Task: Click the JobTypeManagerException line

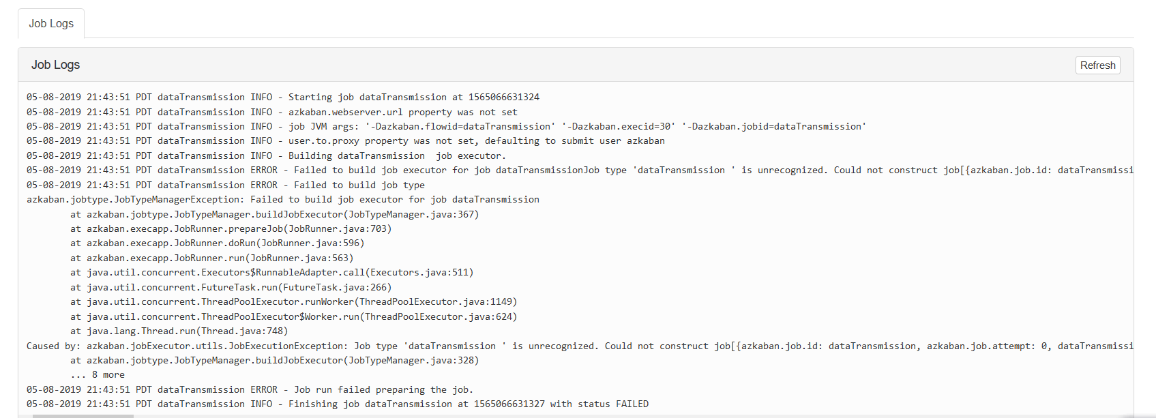Action: [282, 200]
